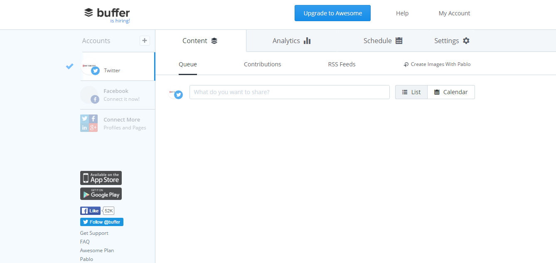Select the Queue sub-tab
This screenshot has height=263, width=556.
[x=188, y=64]
